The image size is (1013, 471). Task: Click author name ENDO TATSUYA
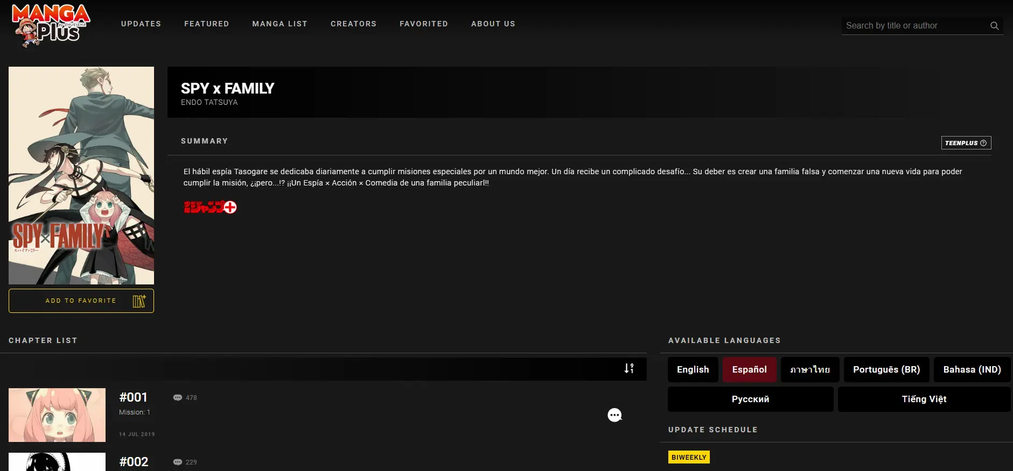click(x=209, y=102)
